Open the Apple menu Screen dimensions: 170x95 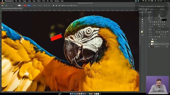coord(2,1)
